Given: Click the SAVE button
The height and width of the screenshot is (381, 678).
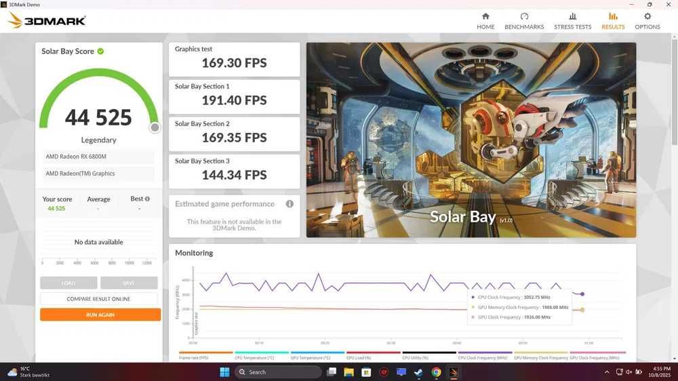Looking at the screenshot, I should click(x=129, y=283).
